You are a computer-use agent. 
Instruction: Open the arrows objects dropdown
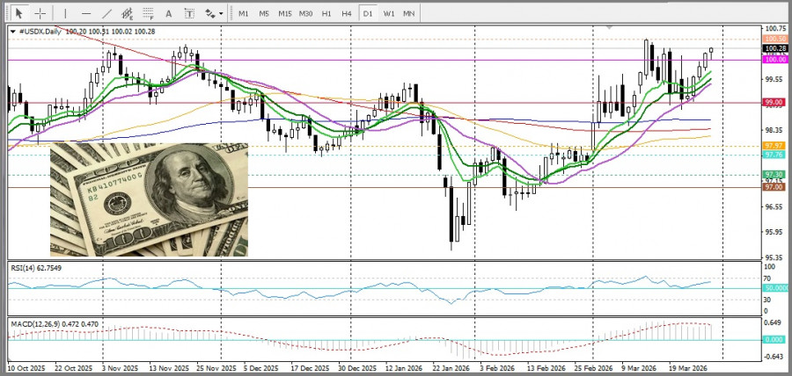212,14
